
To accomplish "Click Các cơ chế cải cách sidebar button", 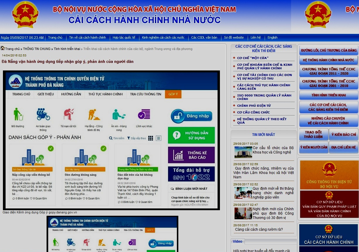I will tap(329, 107).
